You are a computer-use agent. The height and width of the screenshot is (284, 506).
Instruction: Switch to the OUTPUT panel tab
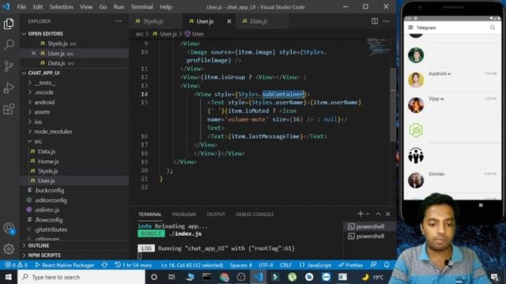click(x=216, y=214)
